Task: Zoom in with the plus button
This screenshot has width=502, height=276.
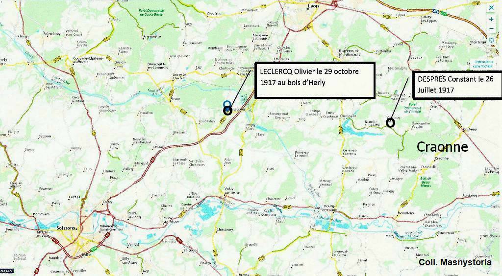Action: 491,19
